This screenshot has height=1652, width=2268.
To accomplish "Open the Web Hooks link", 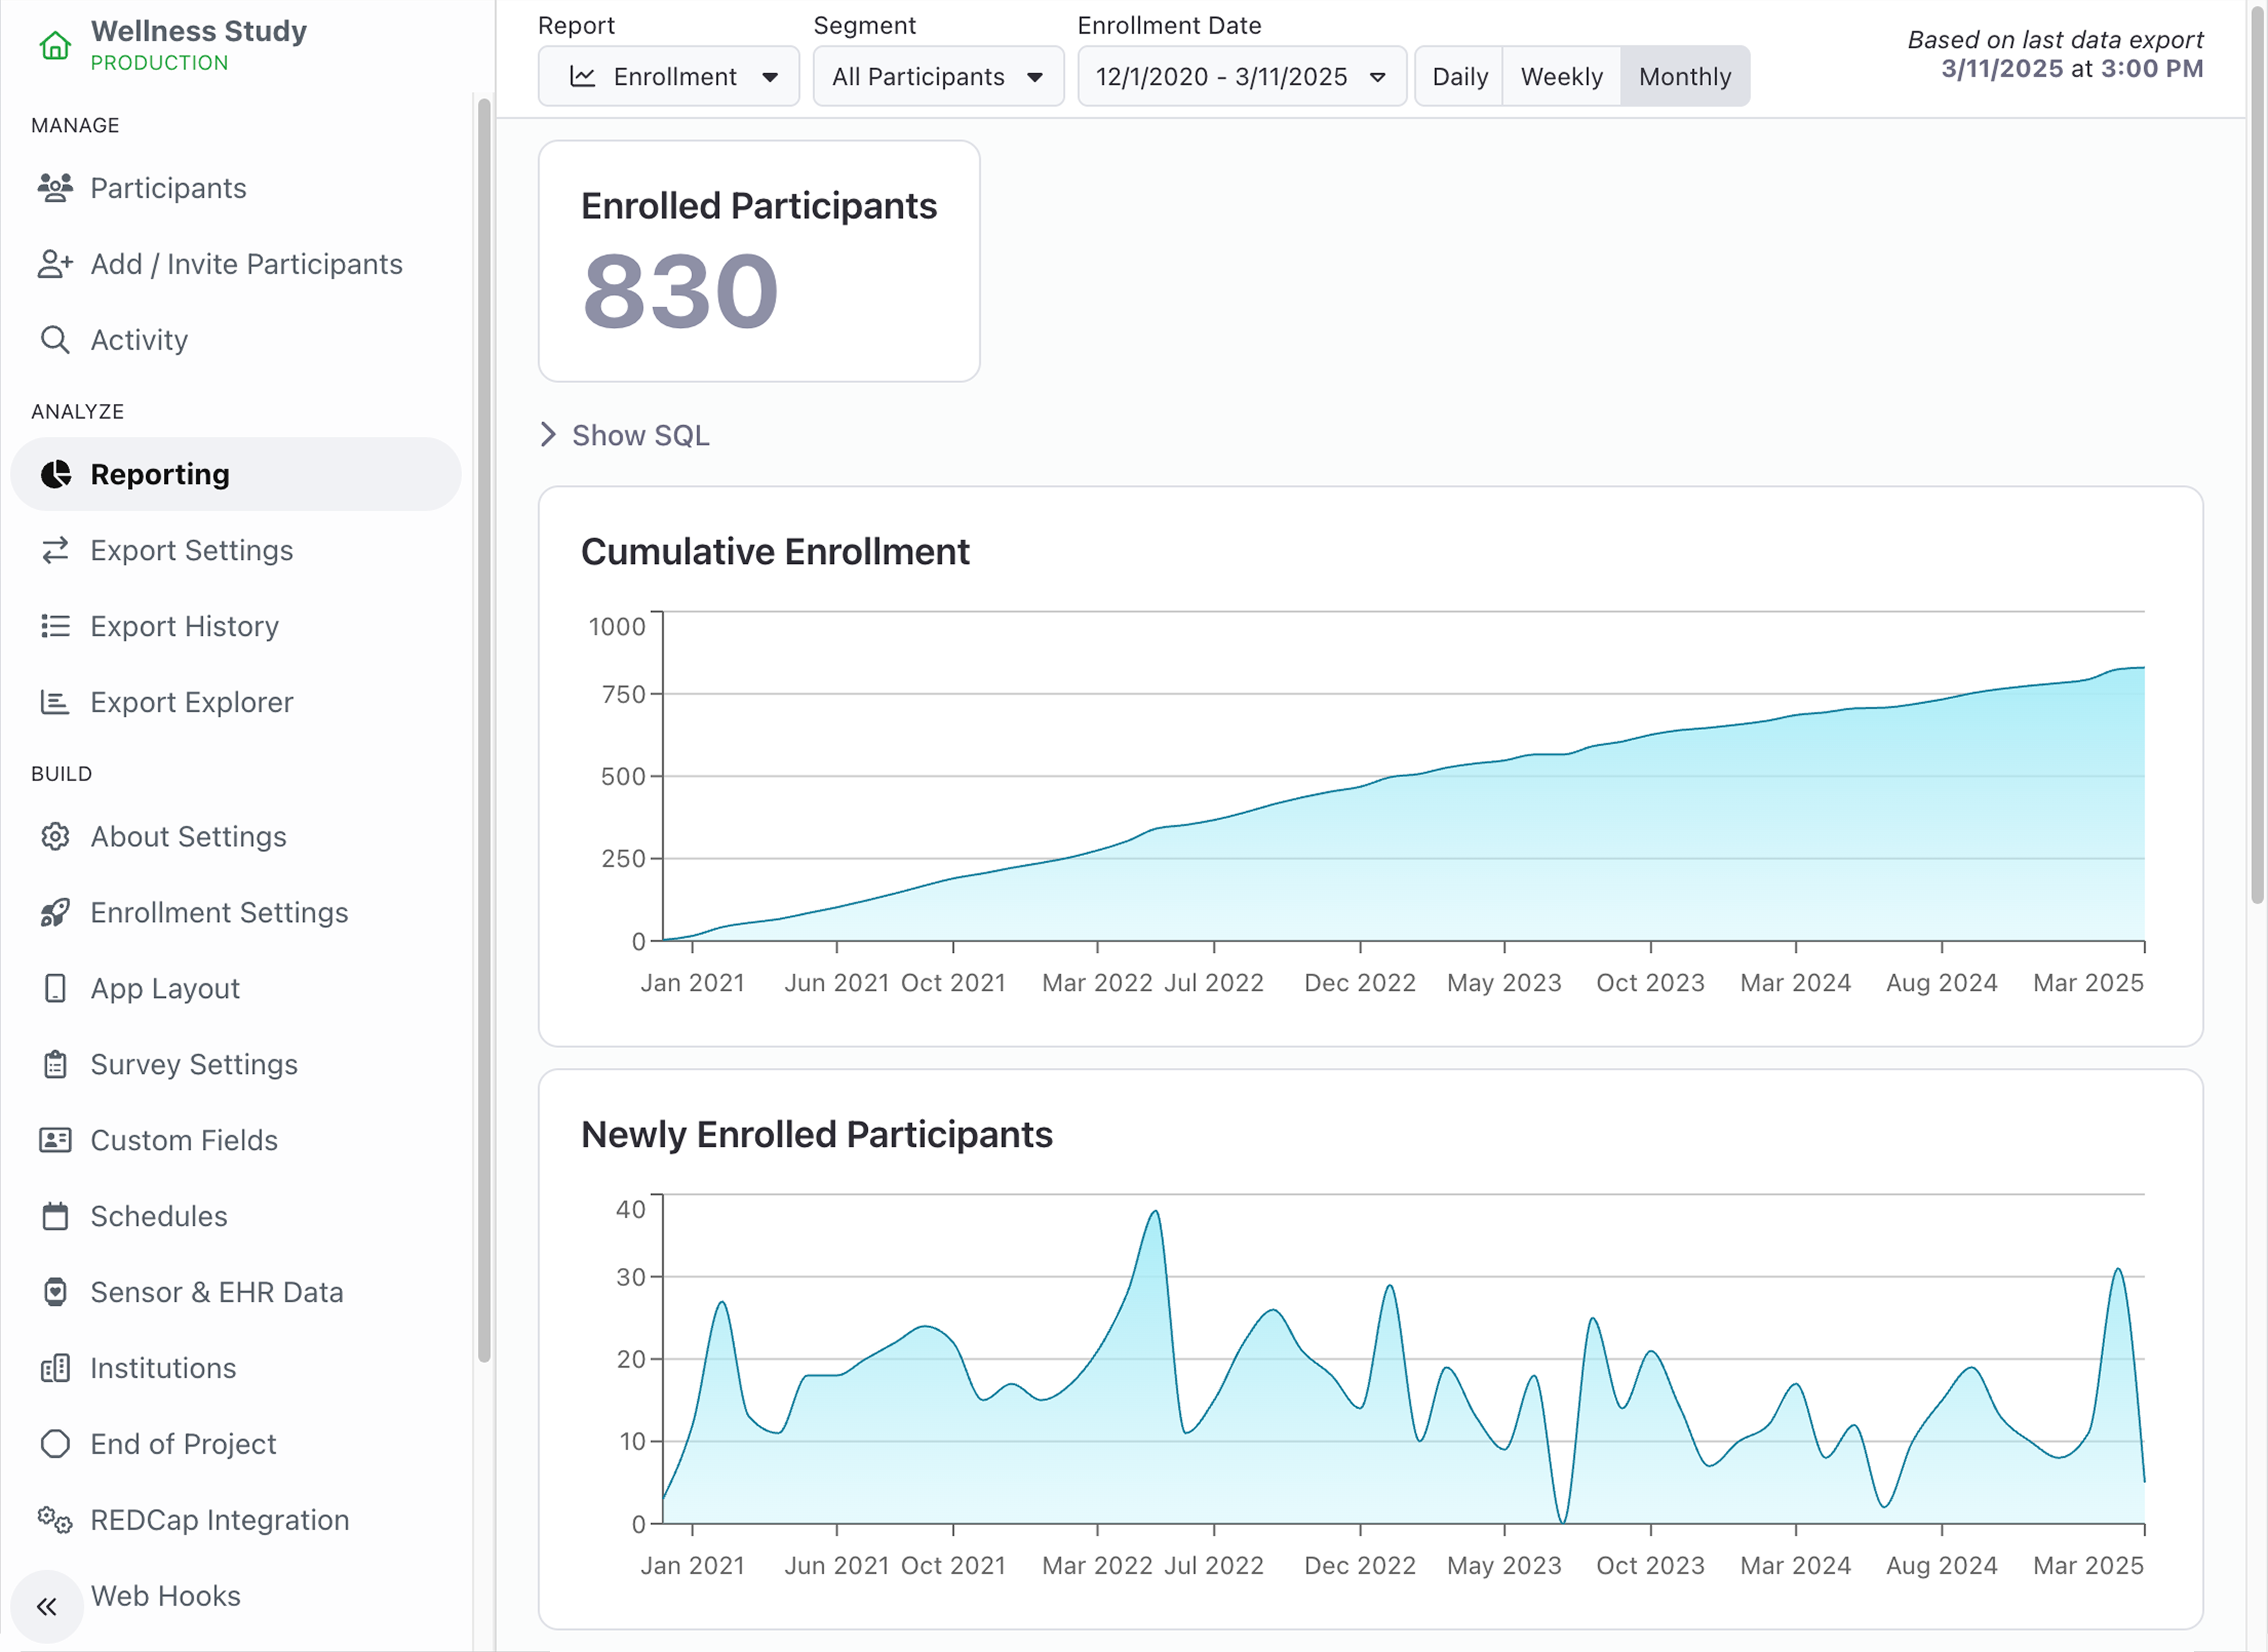I will pyautogui.click(x=165, y=1596).
